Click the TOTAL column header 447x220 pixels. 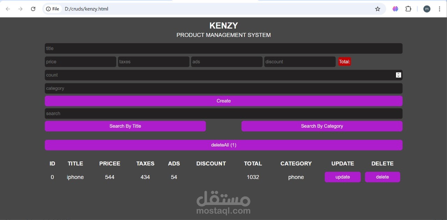click(253, 164)
